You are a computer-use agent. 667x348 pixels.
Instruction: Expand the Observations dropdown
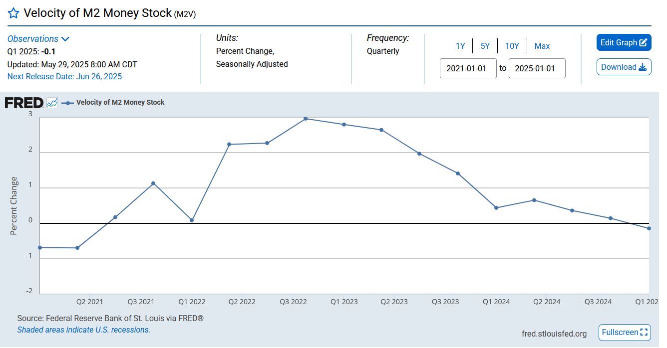tap(38, 39)
